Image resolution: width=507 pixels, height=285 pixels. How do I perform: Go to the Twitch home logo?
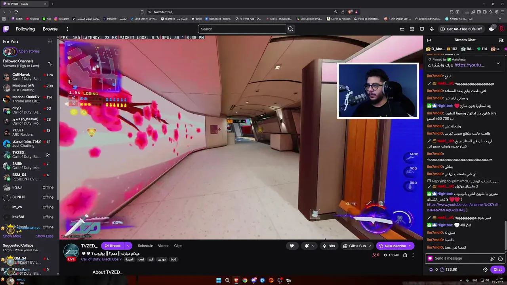[x=6, y=29]
